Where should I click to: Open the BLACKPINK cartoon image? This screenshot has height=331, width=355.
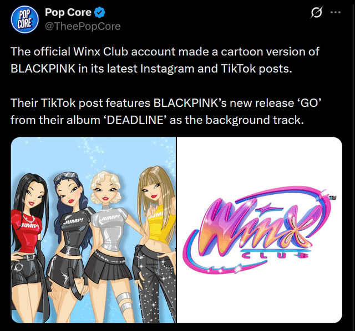[x=93, y=230]
